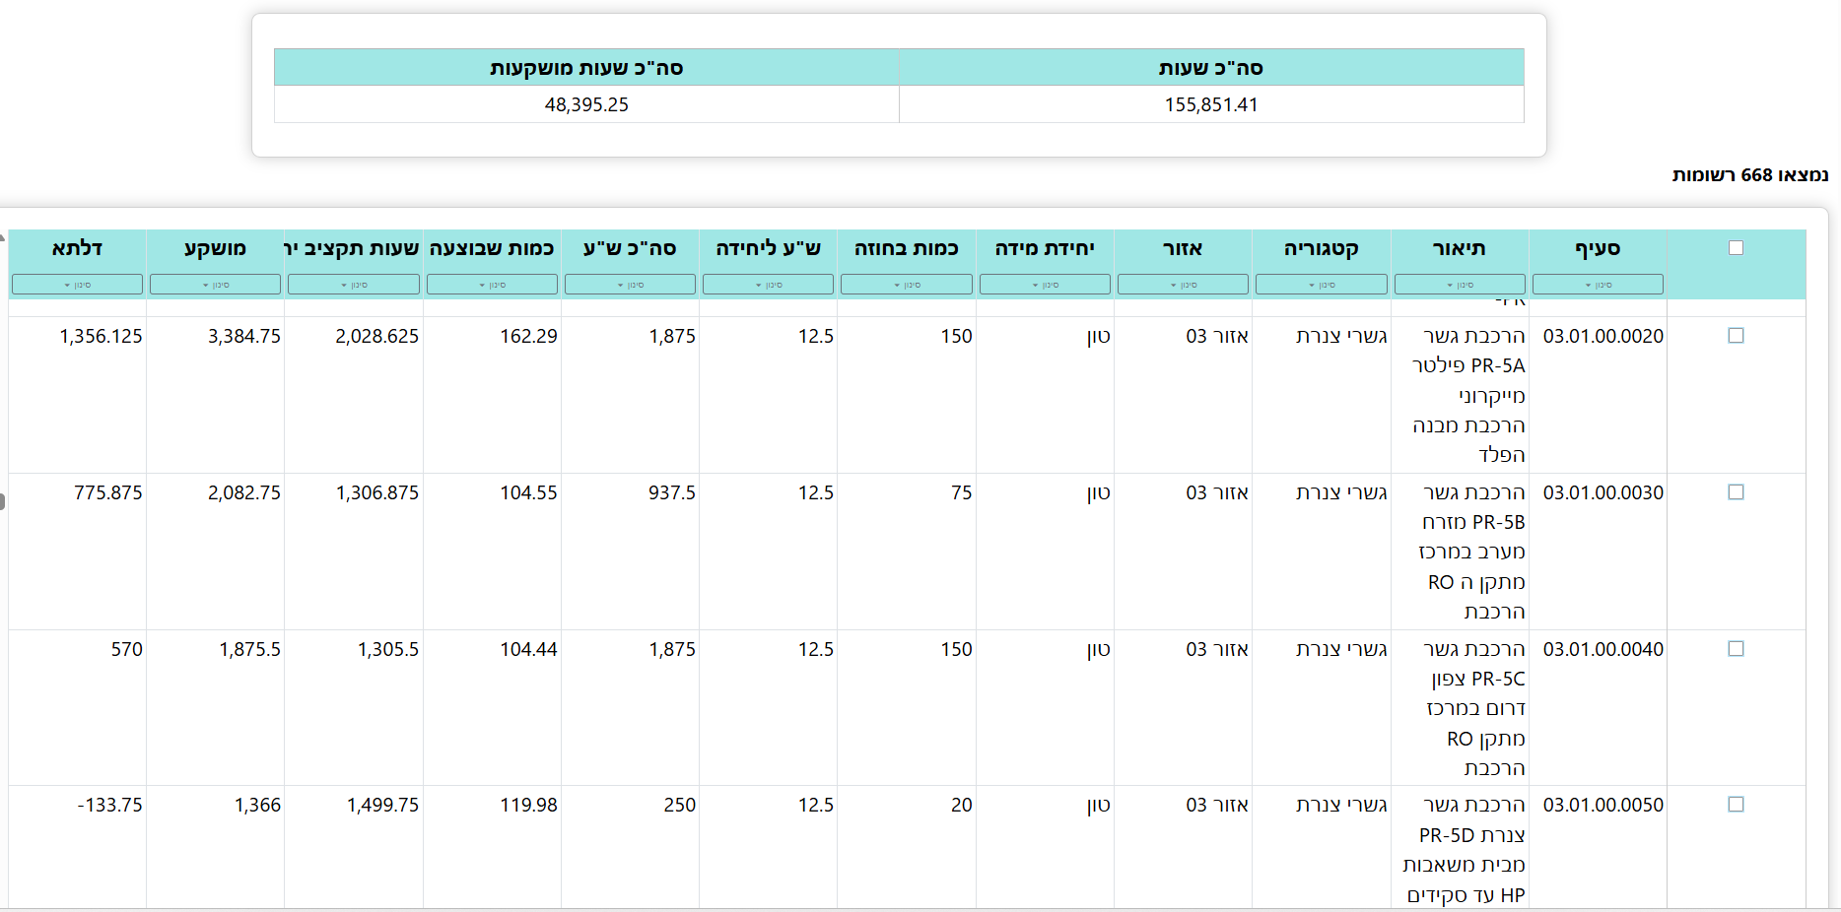Tick the checkbox for row 03.01.00.0040
The height and width of the screenshot is (912, 1841).
1736,649
